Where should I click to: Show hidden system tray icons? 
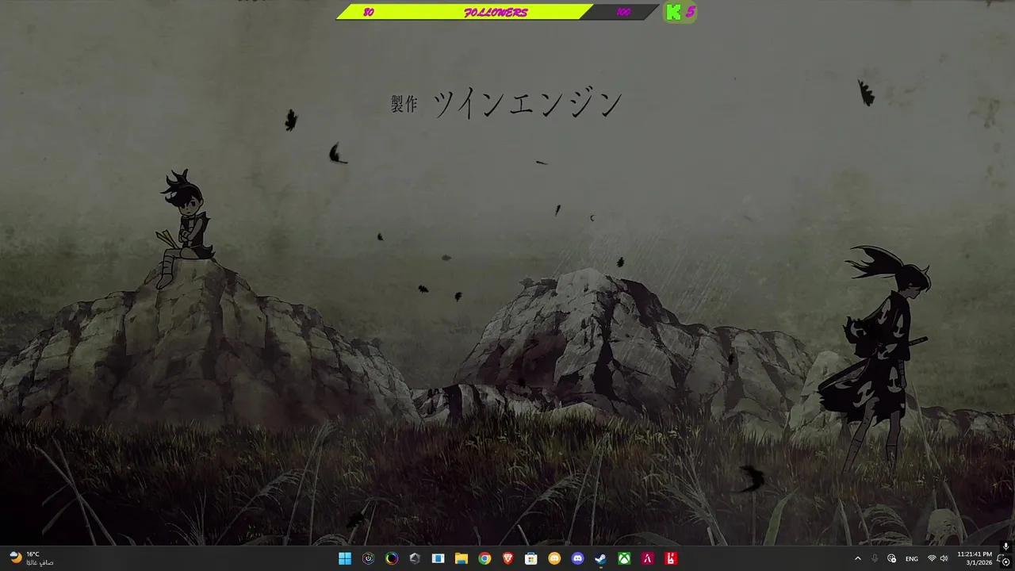857,558
